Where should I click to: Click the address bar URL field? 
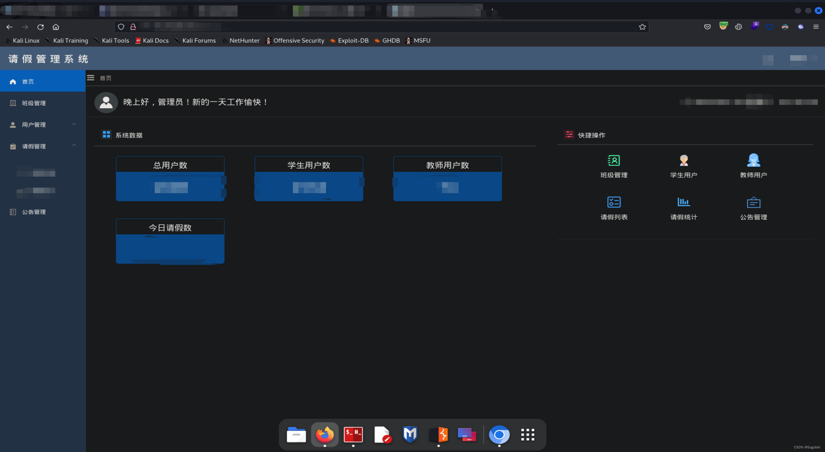384,27
